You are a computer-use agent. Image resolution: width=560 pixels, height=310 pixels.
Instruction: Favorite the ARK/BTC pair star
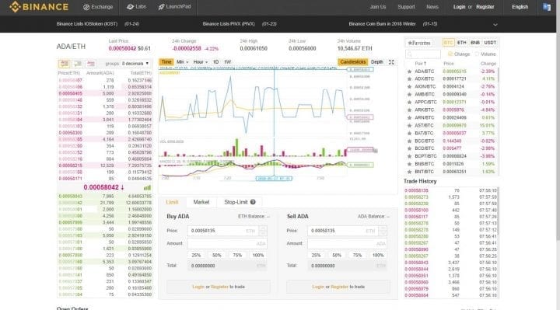pos(409,110)
